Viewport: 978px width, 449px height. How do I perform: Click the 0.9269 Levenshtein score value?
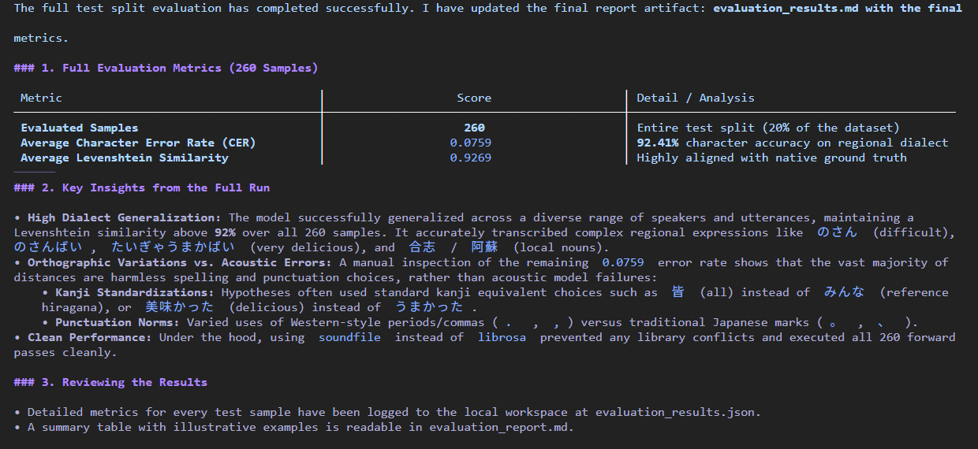(x=471, y=158)
